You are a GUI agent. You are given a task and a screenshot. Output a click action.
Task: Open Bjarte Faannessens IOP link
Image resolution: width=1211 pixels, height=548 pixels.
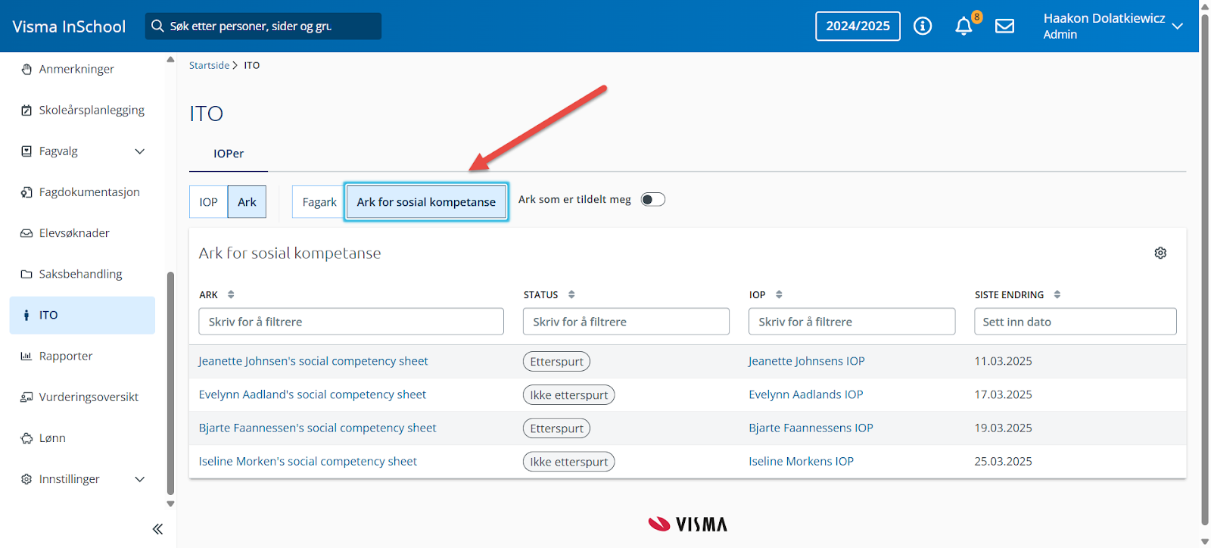(811, 428)
